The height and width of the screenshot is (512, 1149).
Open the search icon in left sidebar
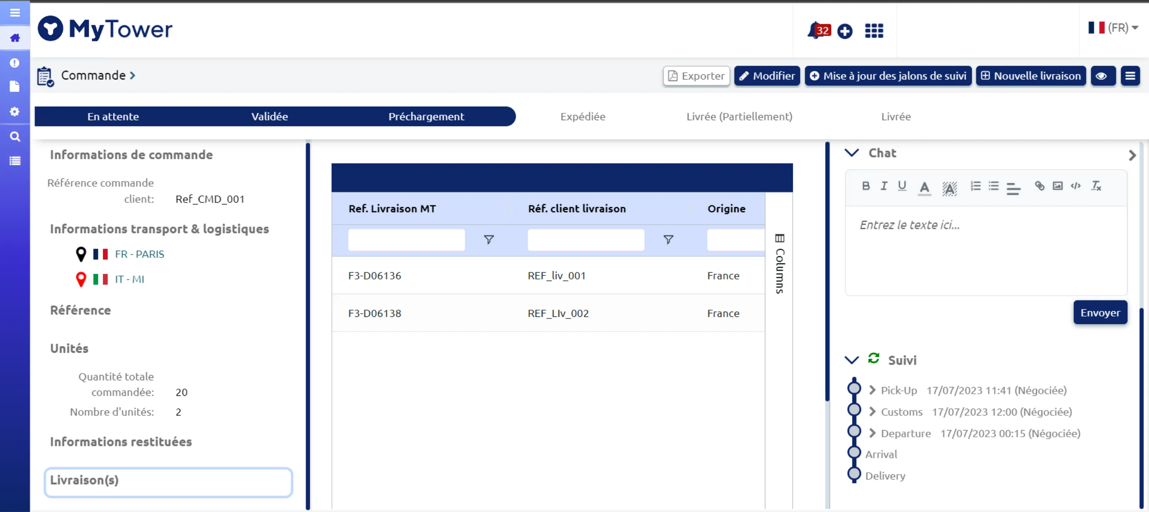point(15,136)
